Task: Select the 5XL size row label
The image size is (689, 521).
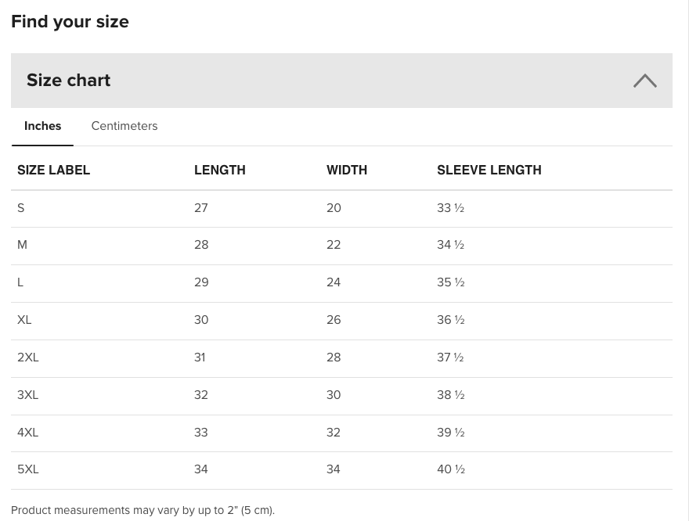Action: pos(27,469)
